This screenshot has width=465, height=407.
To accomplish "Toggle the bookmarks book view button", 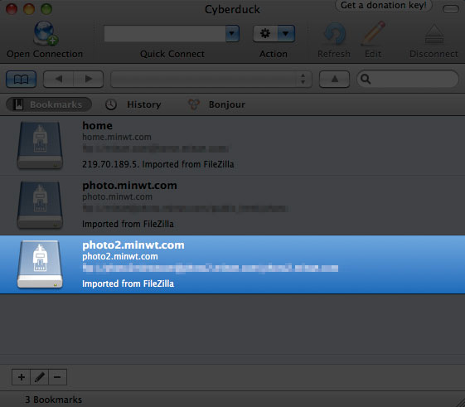I will pyautogui.click(x=21, y=80).
